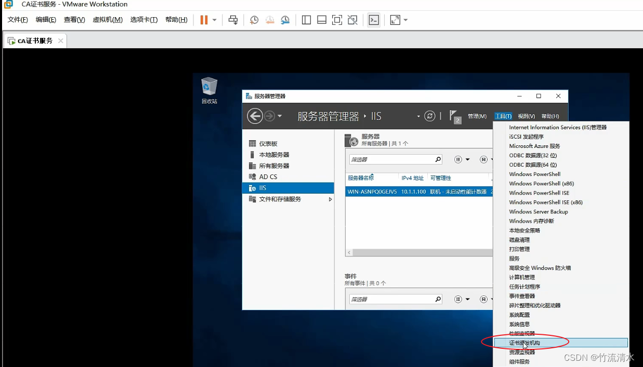Viewport: 643px width, 367px height.
Task: Go back with Server Manager's back arrow
Action: pos(255,116)
